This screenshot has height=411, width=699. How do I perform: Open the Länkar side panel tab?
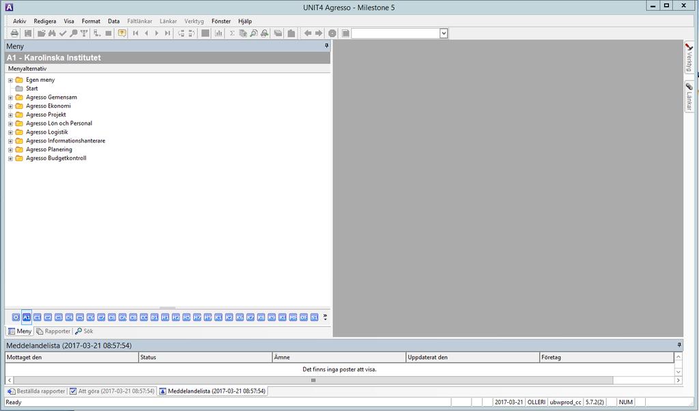tap(689, 97)
